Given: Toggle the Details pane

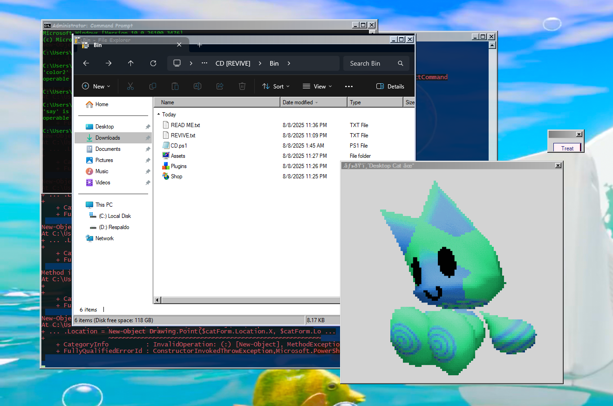Looking at the screenshot, I should (390, 86).
